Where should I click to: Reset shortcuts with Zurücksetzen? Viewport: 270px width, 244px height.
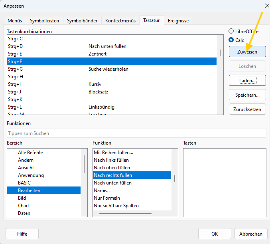247,109
